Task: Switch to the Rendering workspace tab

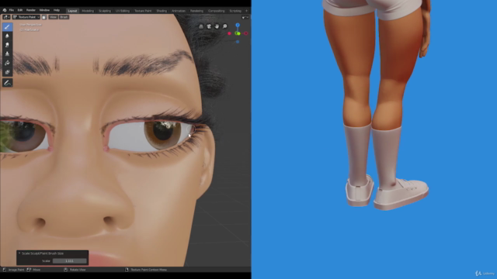Action: click(196, 11)
